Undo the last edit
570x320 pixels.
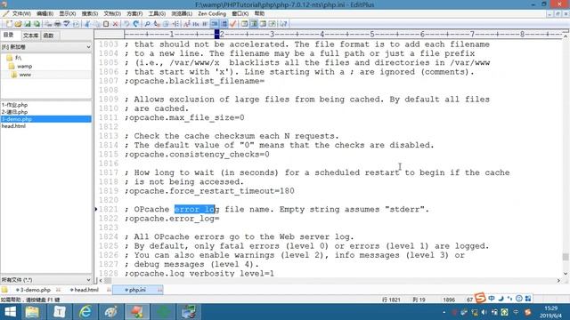click(x=126, y=24)
